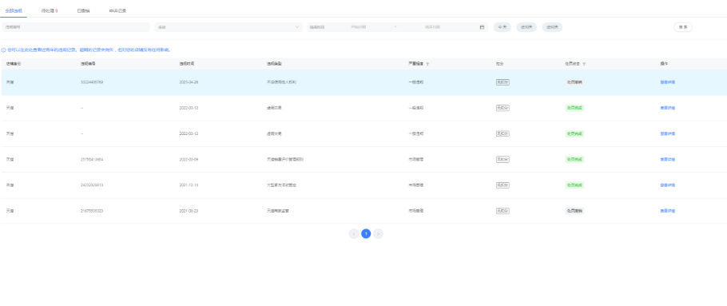
Task: Click the 无扣分 tag in 2021-12-13 row
Action: (x=503, y=185)
